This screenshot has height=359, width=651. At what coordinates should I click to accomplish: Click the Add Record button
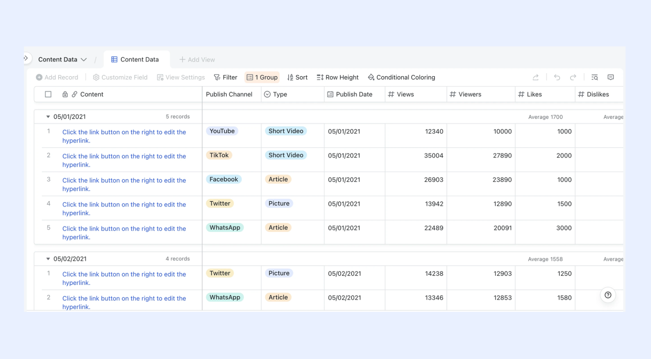[x=57, y=77]
